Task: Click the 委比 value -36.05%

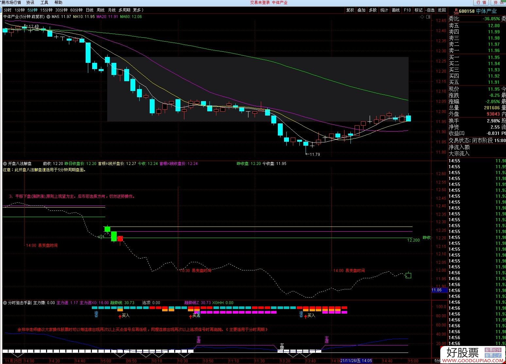Action: click(491, 19)
